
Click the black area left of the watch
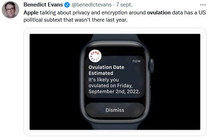tap(54, 82)
